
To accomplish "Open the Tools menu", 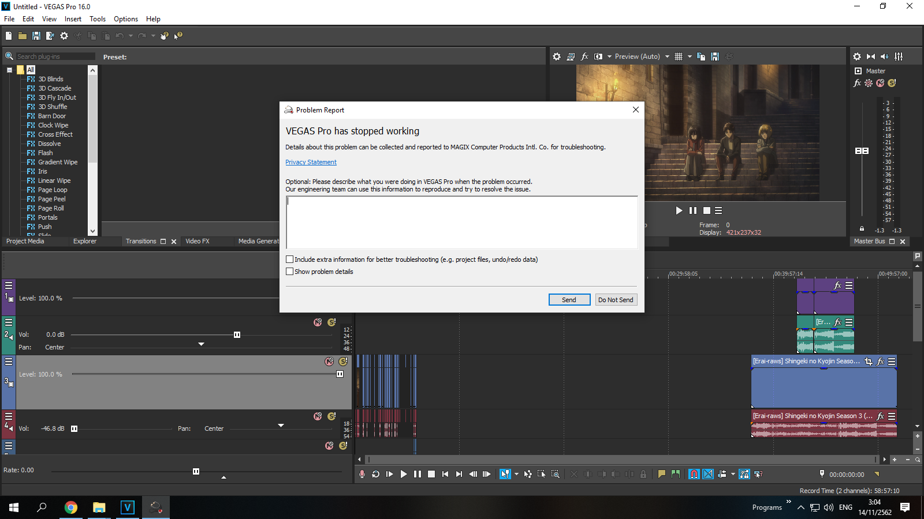I will 98,19.
